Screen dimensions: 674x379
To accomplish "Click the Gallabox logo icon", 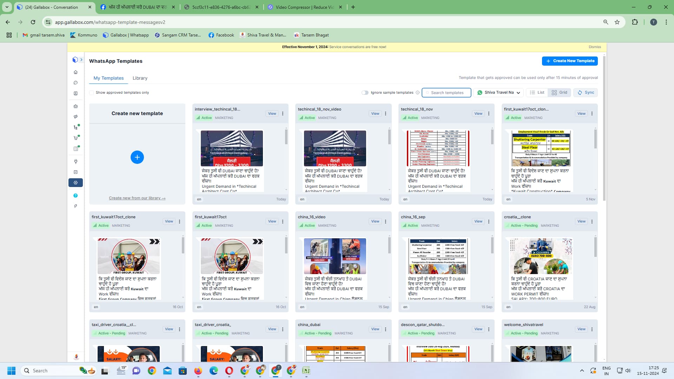I will (75, 60).
